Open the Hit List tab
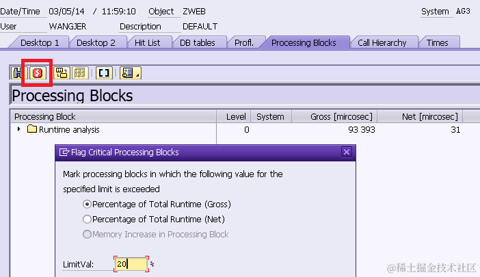 tap(147, 42)
